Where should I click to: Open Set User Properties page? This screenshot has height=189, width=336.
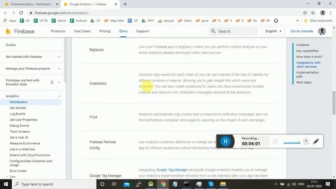pyautogui.click(x=23, y=120)
